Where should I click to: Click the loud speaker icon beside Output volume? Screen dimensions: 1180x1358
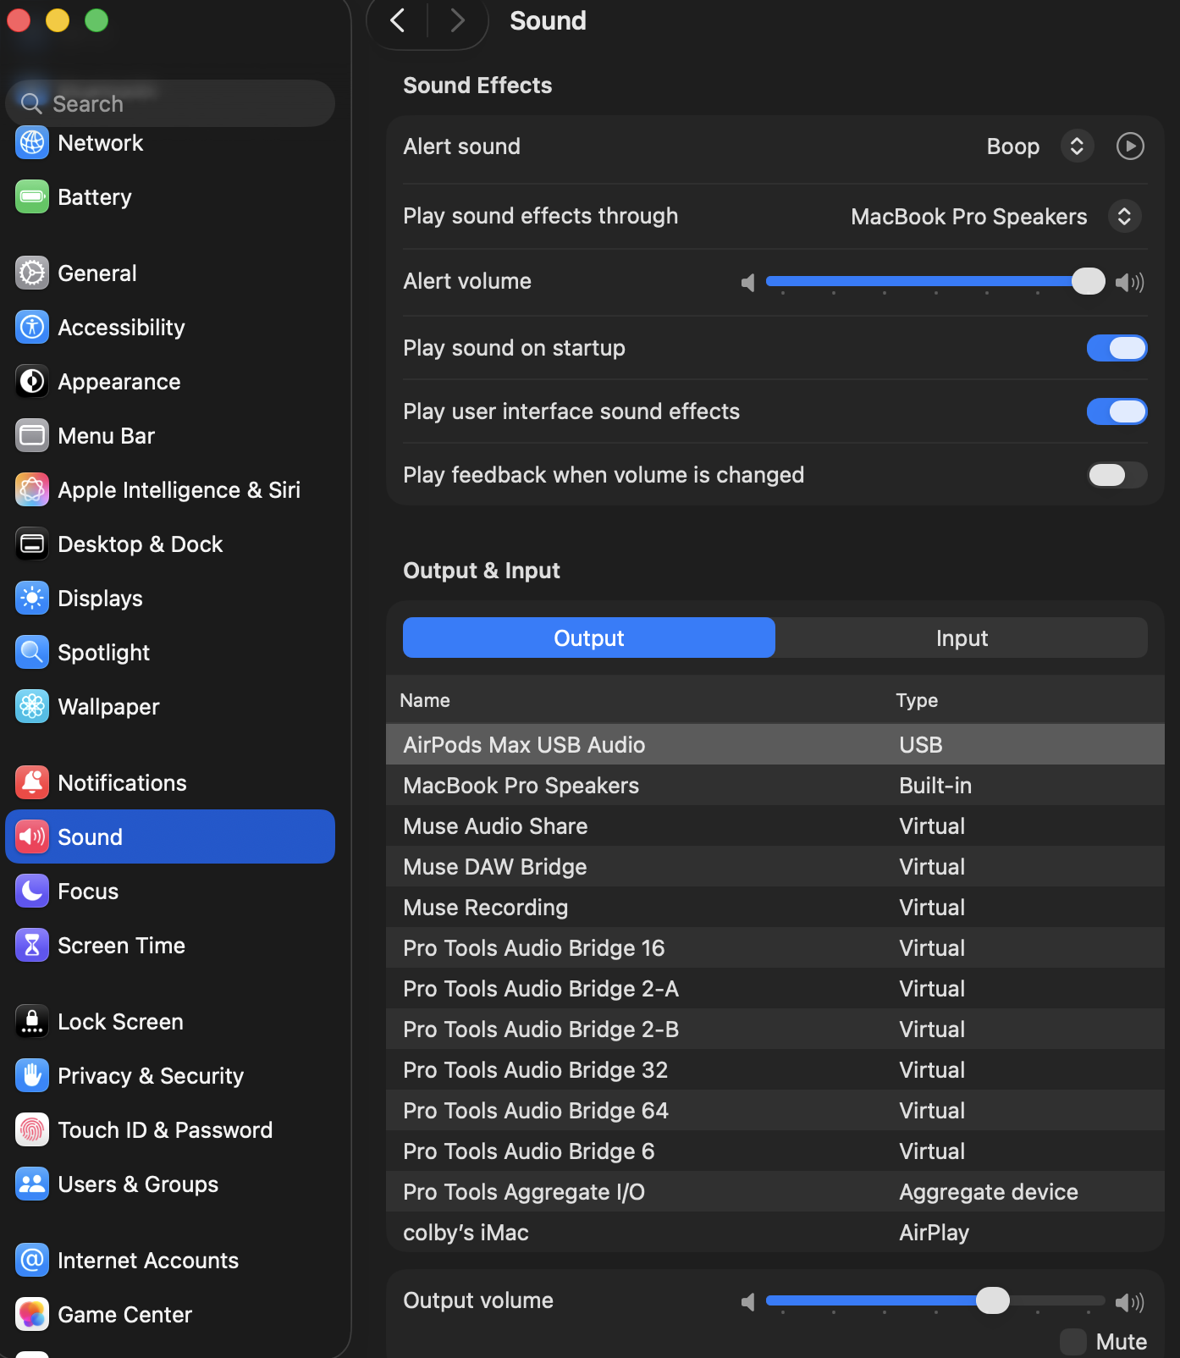[x=1129, y=1302]
